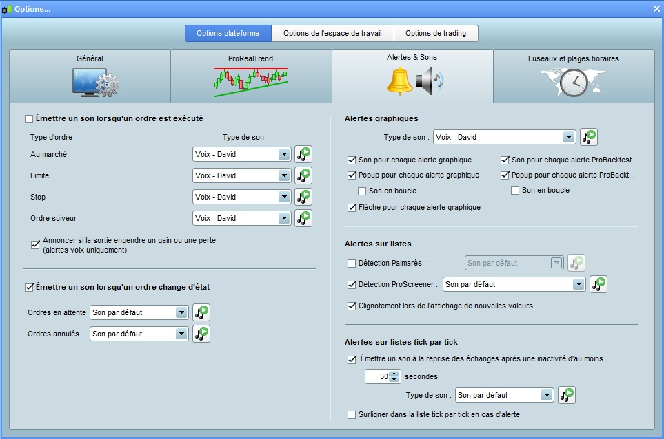Toggle Son pour chaque alerte graphique
Screen dimensions: 664x439
point(352,160)
